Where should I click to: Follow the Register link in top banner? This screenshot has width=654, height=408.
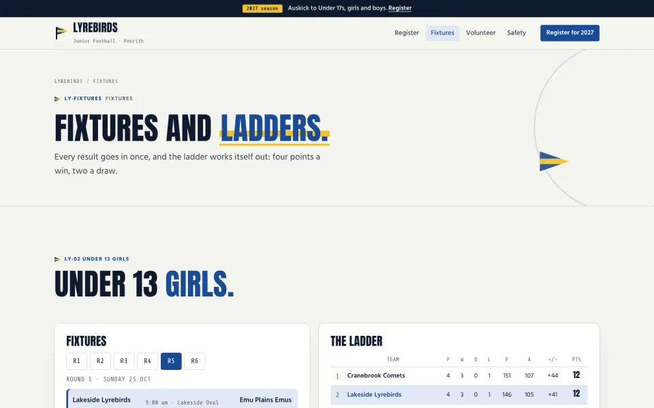pos(400,8)
